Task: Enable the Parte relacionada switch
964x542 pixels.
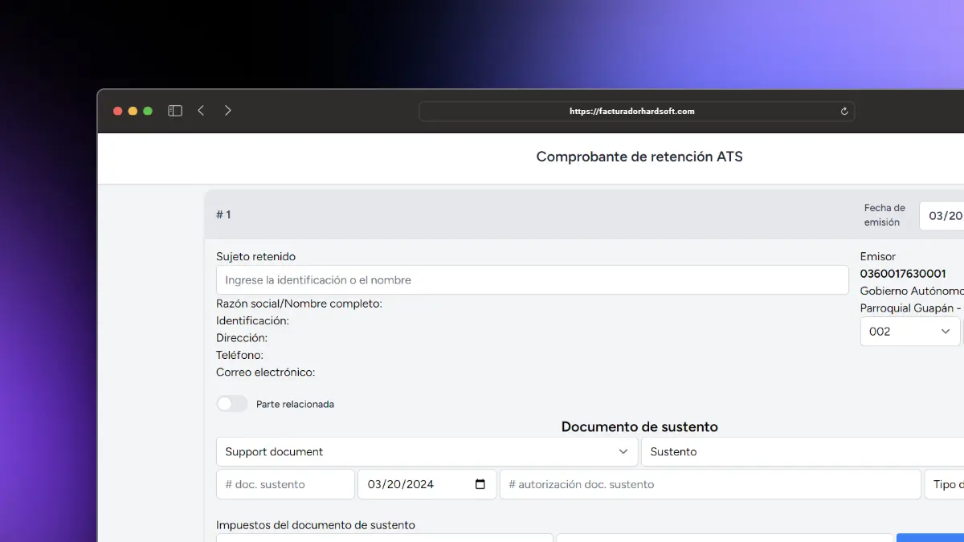Action: [x=232, y=404]
